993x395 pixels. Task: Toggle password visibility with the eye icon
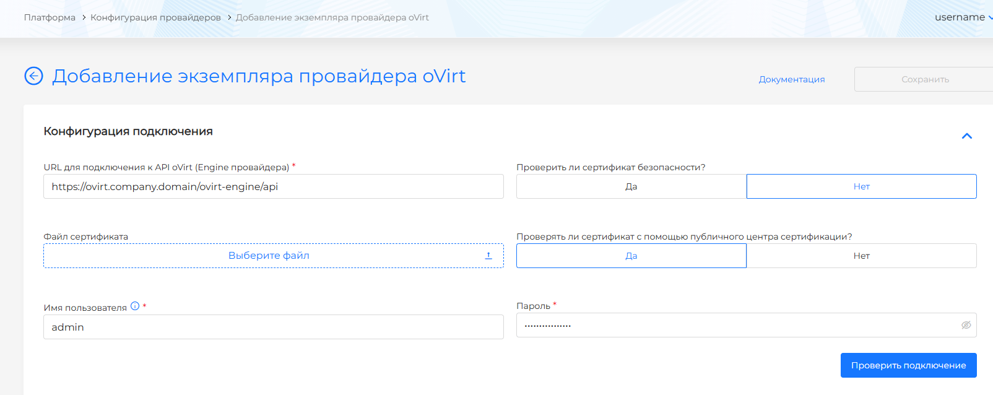click(966, 325)
